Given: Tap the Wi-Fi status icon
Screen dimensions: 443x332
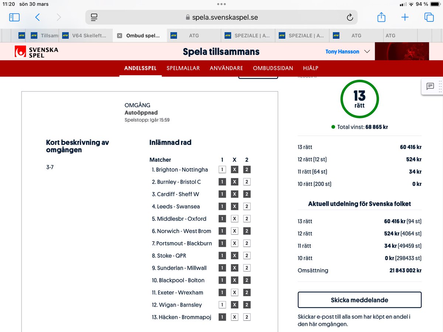Looking at the screenshot, I should click(411, 4).
